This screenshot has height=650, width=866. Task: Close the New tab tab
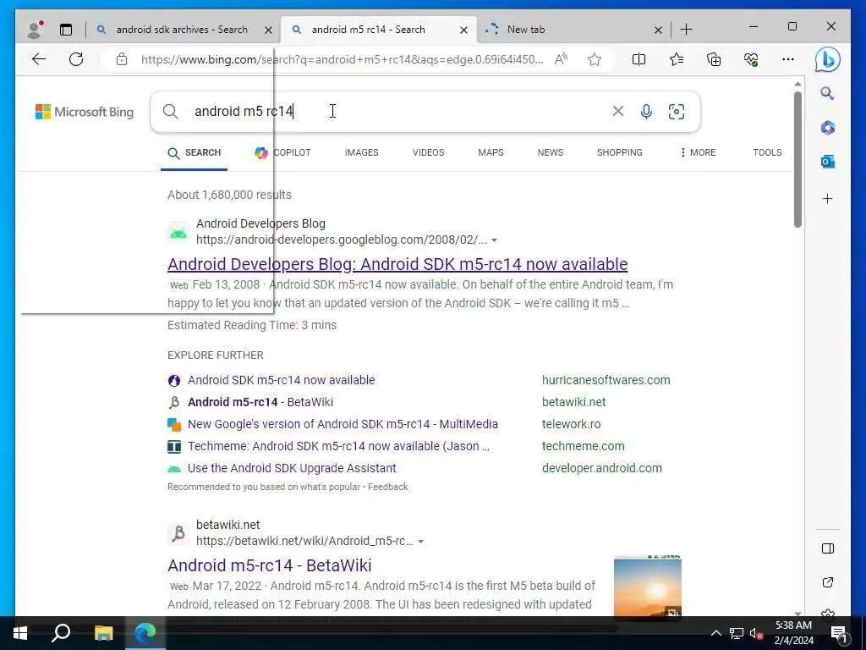tap(658, 30)
